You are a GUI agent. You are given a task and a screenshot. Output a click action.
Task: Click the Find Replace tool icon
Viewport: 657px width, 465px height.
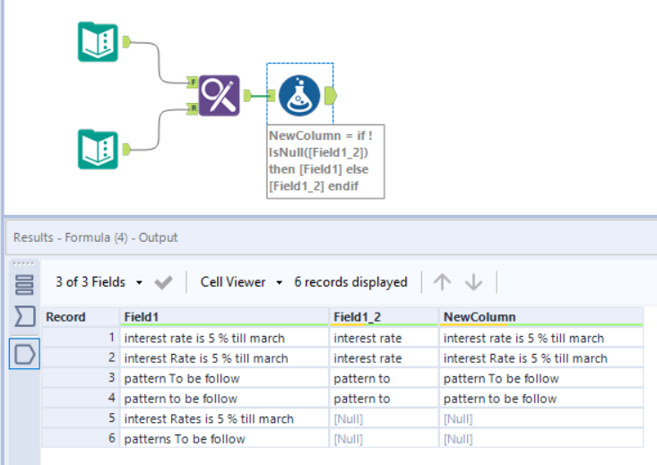pyautogui.click(x=219, y=94)
